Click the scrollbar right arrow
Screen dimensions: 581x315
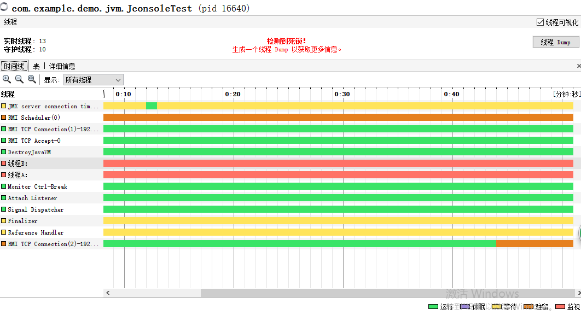[579, 293]
